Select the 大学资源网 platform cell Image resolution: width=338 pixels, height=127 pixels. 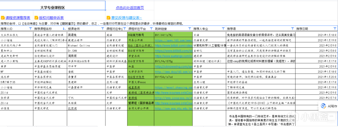(140, 72)
